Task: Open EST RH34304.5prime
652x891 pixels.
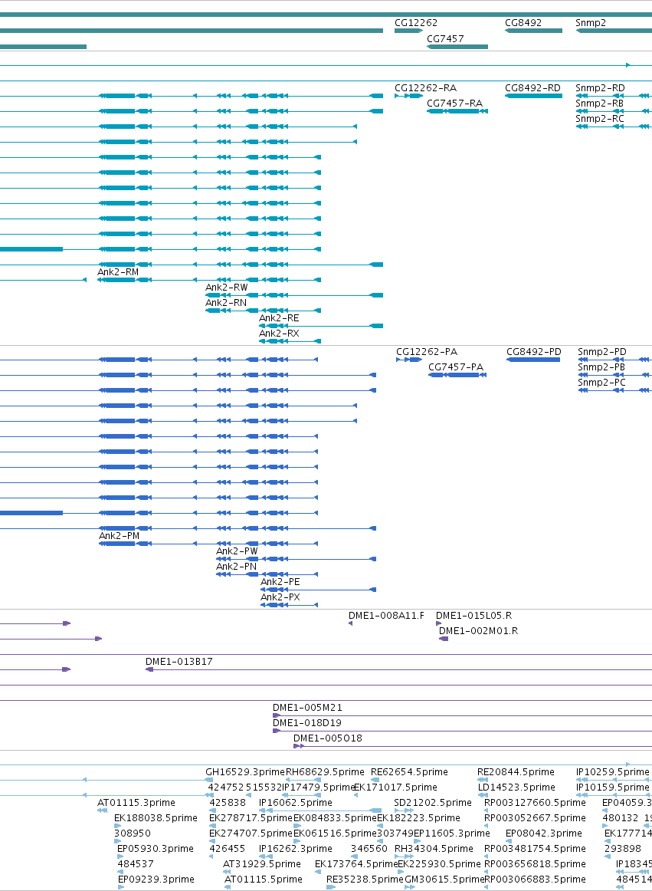Action: 434,848
